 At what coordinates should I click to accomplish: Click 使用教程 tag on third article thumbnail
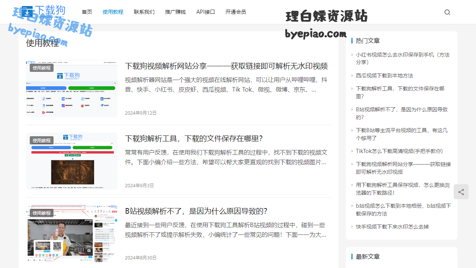tap(42, 213)
